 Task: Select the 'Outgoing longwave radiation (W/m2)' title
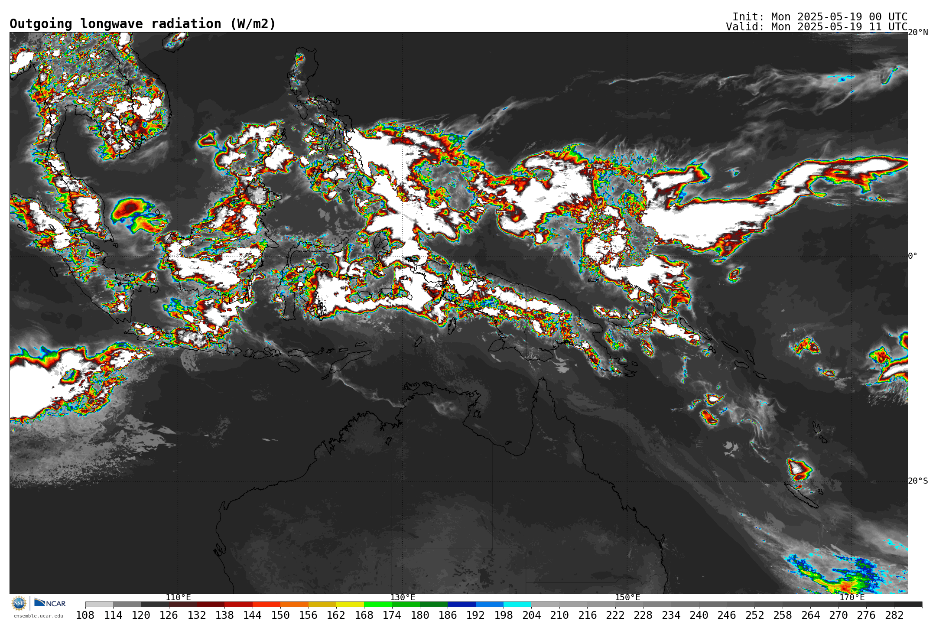143,24
